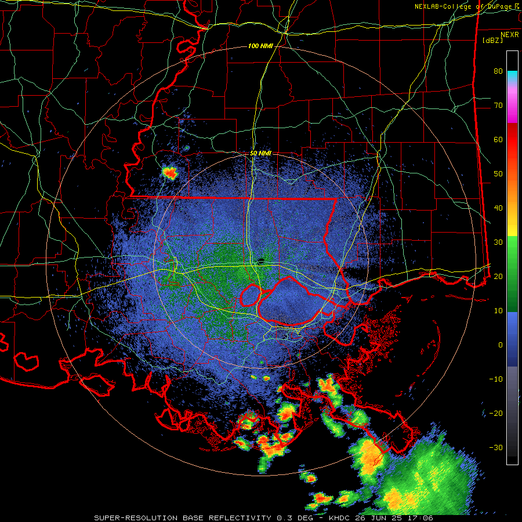Click the 20 value on the dBZ scale

[x=498, y=276]
